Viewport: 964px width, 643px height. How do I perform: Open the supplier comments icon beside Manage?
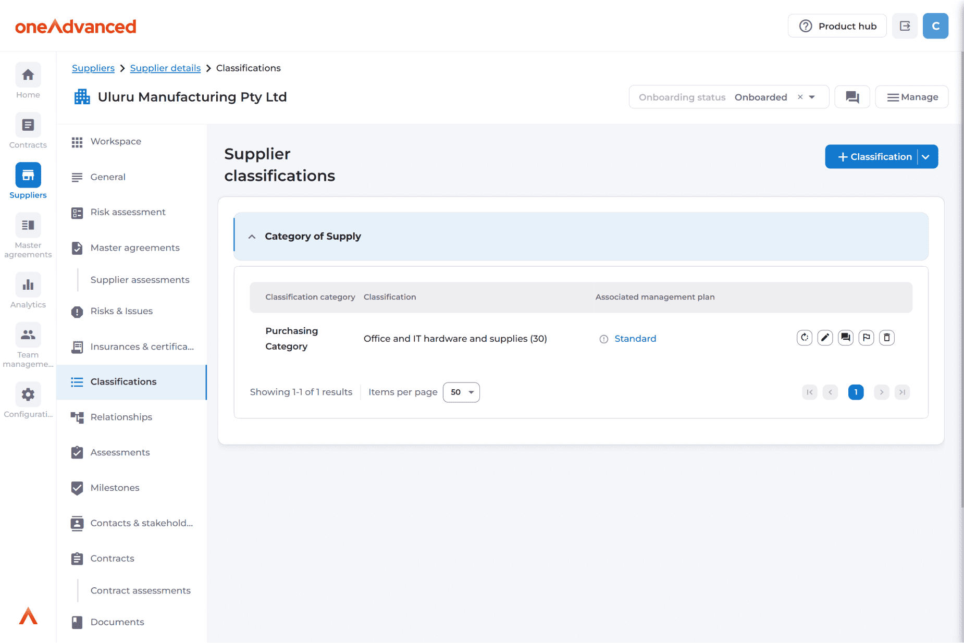click(x=852, y=97)
